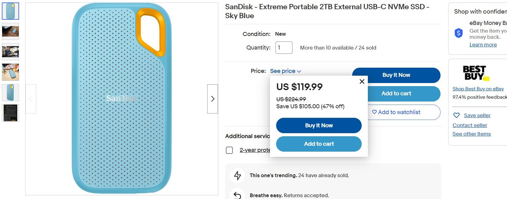Click Add to cart in the price popup
The image size is (507, 199).
click(319, 144)
